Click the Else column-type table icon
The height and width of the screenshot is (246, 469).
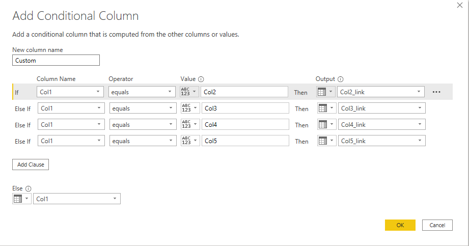[21, 199]
